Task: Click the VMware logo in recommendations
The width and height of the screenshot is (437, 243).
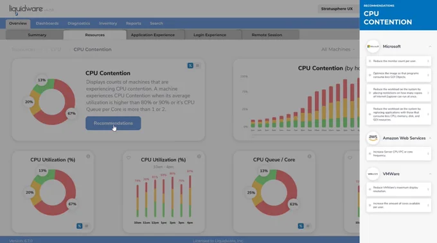Action: click(x=373, y=174)
